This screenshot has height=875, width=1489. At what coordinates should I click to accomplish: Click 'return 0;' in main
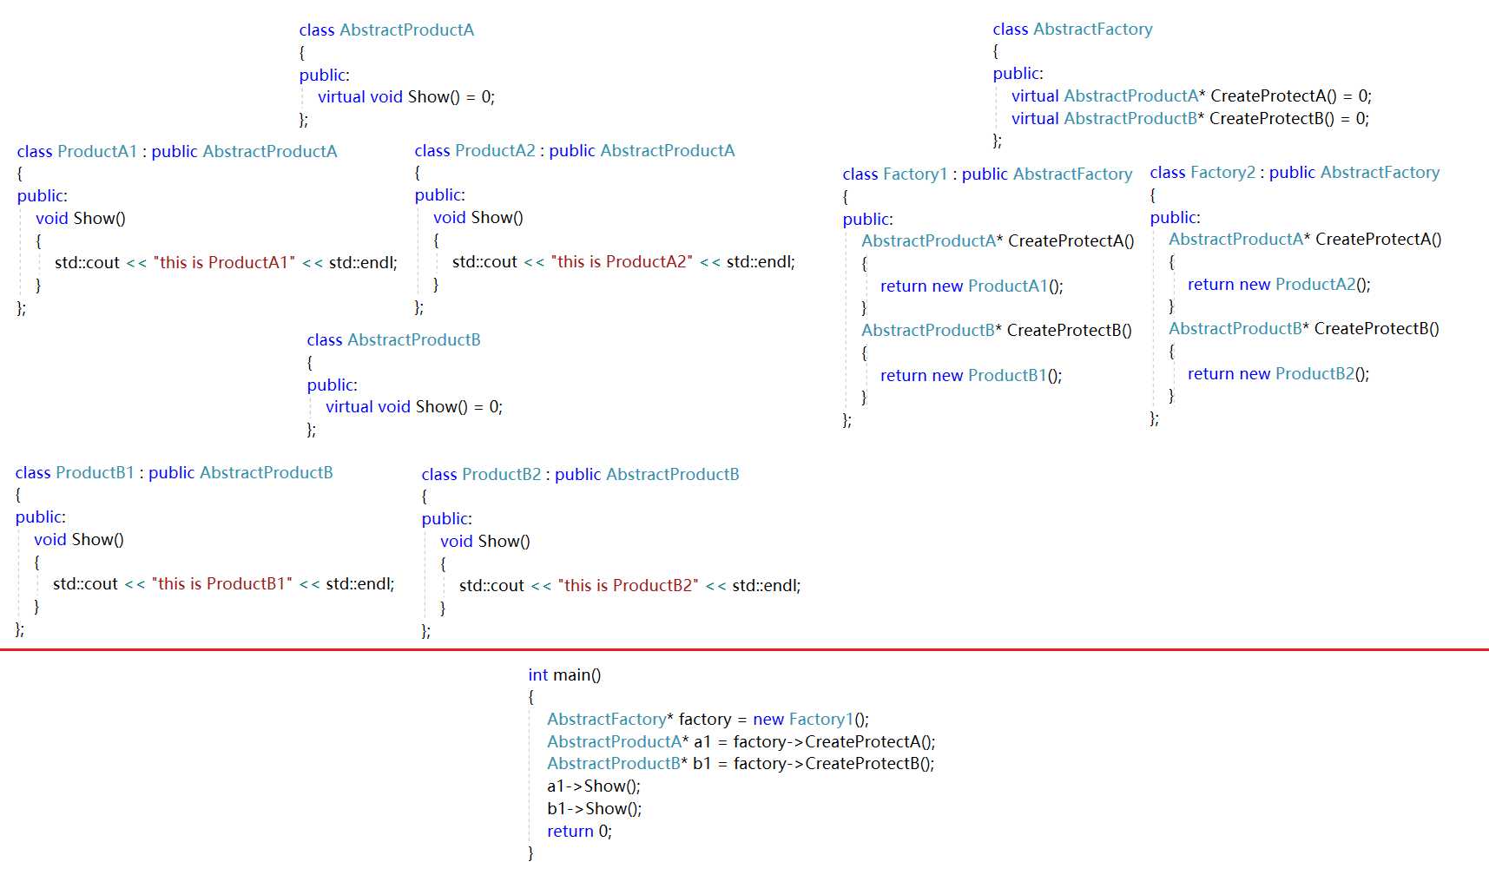point(579,832)
